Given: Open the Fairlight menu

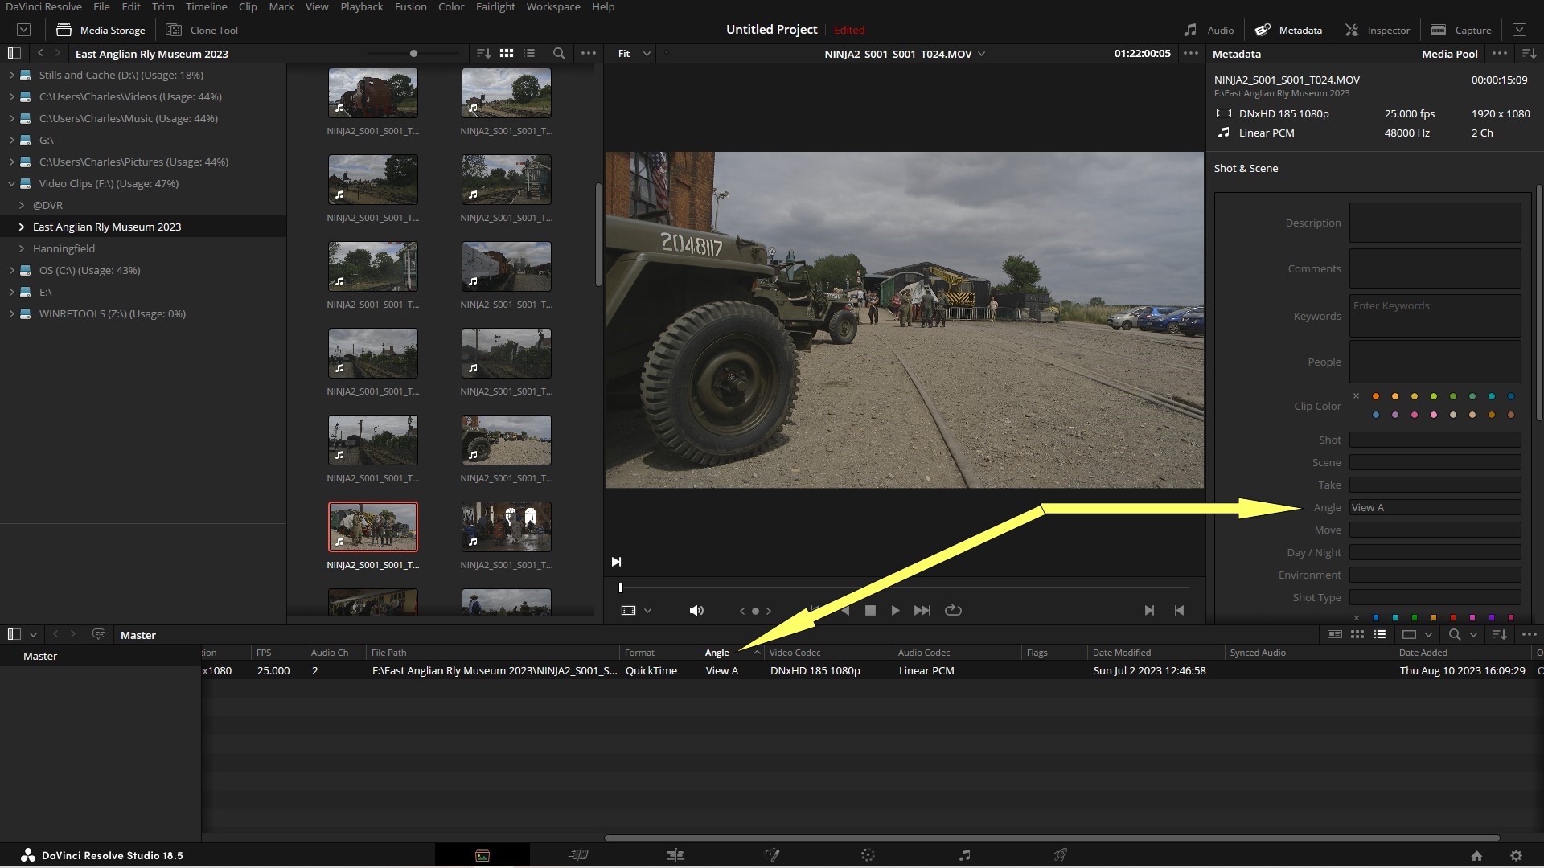Looking at the screenshot, I should click(x=495, y=6).
